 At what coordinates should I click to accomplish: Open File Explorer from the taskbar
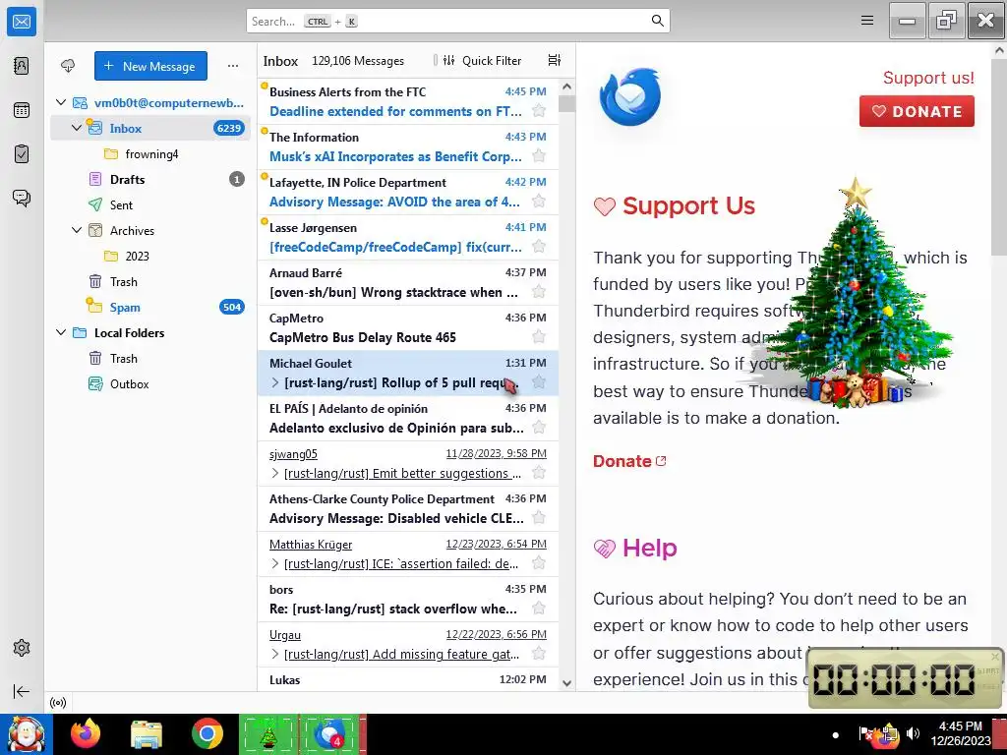click(147, 734)
